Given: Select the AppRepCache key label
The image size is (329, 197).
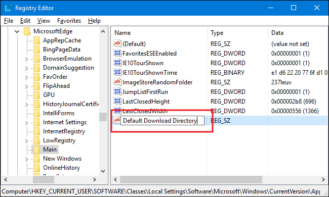Looking at the screenshot, I should (x=62, y=40).
